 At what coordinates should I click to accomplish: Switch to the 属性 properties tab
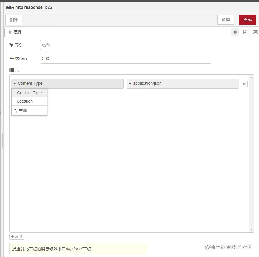(34, 32)
